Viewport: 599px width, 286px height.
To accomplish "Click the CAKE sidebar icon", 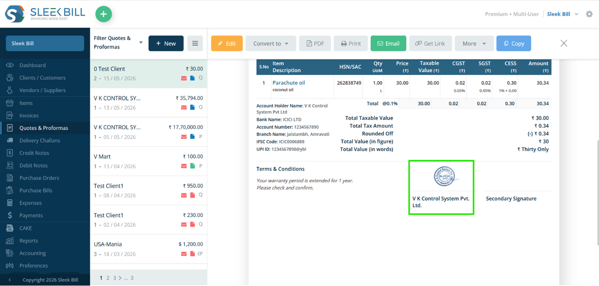I will (10, 228).
